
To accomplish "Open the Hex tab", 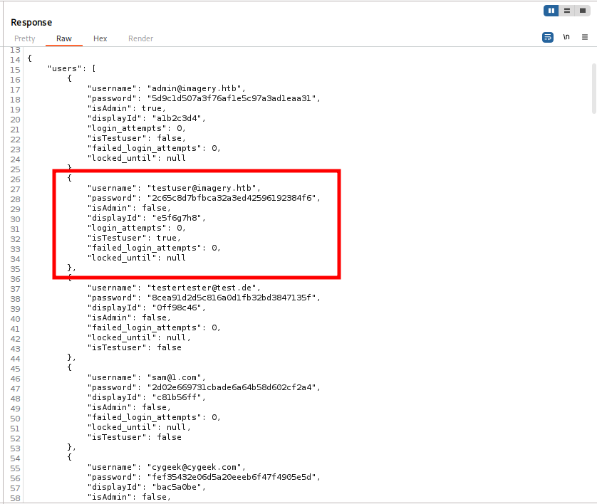I will tap(100, 38).
